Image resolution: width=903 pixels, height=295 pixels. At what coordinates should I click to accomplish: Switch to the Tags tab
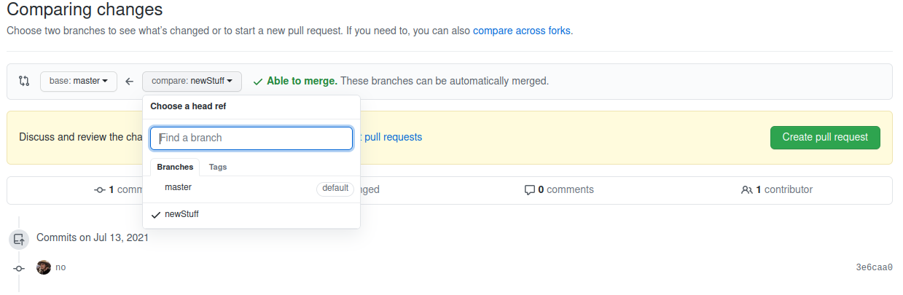[x=218, y=167]
